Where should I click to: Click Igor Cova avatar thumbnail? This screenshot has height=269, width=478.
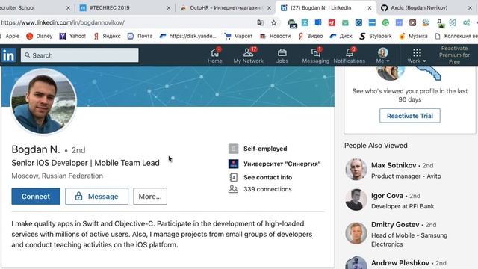(x=356, y=200)
